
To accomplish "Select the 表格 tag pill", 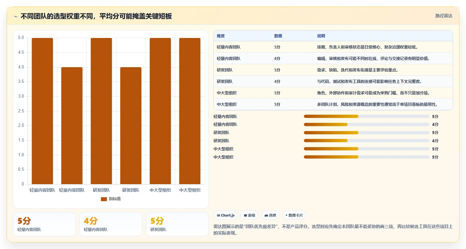I will tap(249, 215).
